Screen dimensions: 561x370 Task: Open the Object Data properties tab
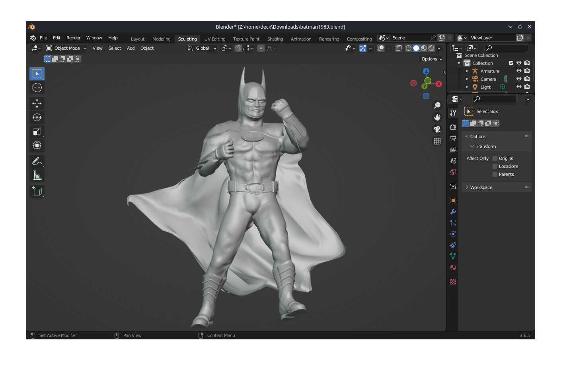click(453, 256)
